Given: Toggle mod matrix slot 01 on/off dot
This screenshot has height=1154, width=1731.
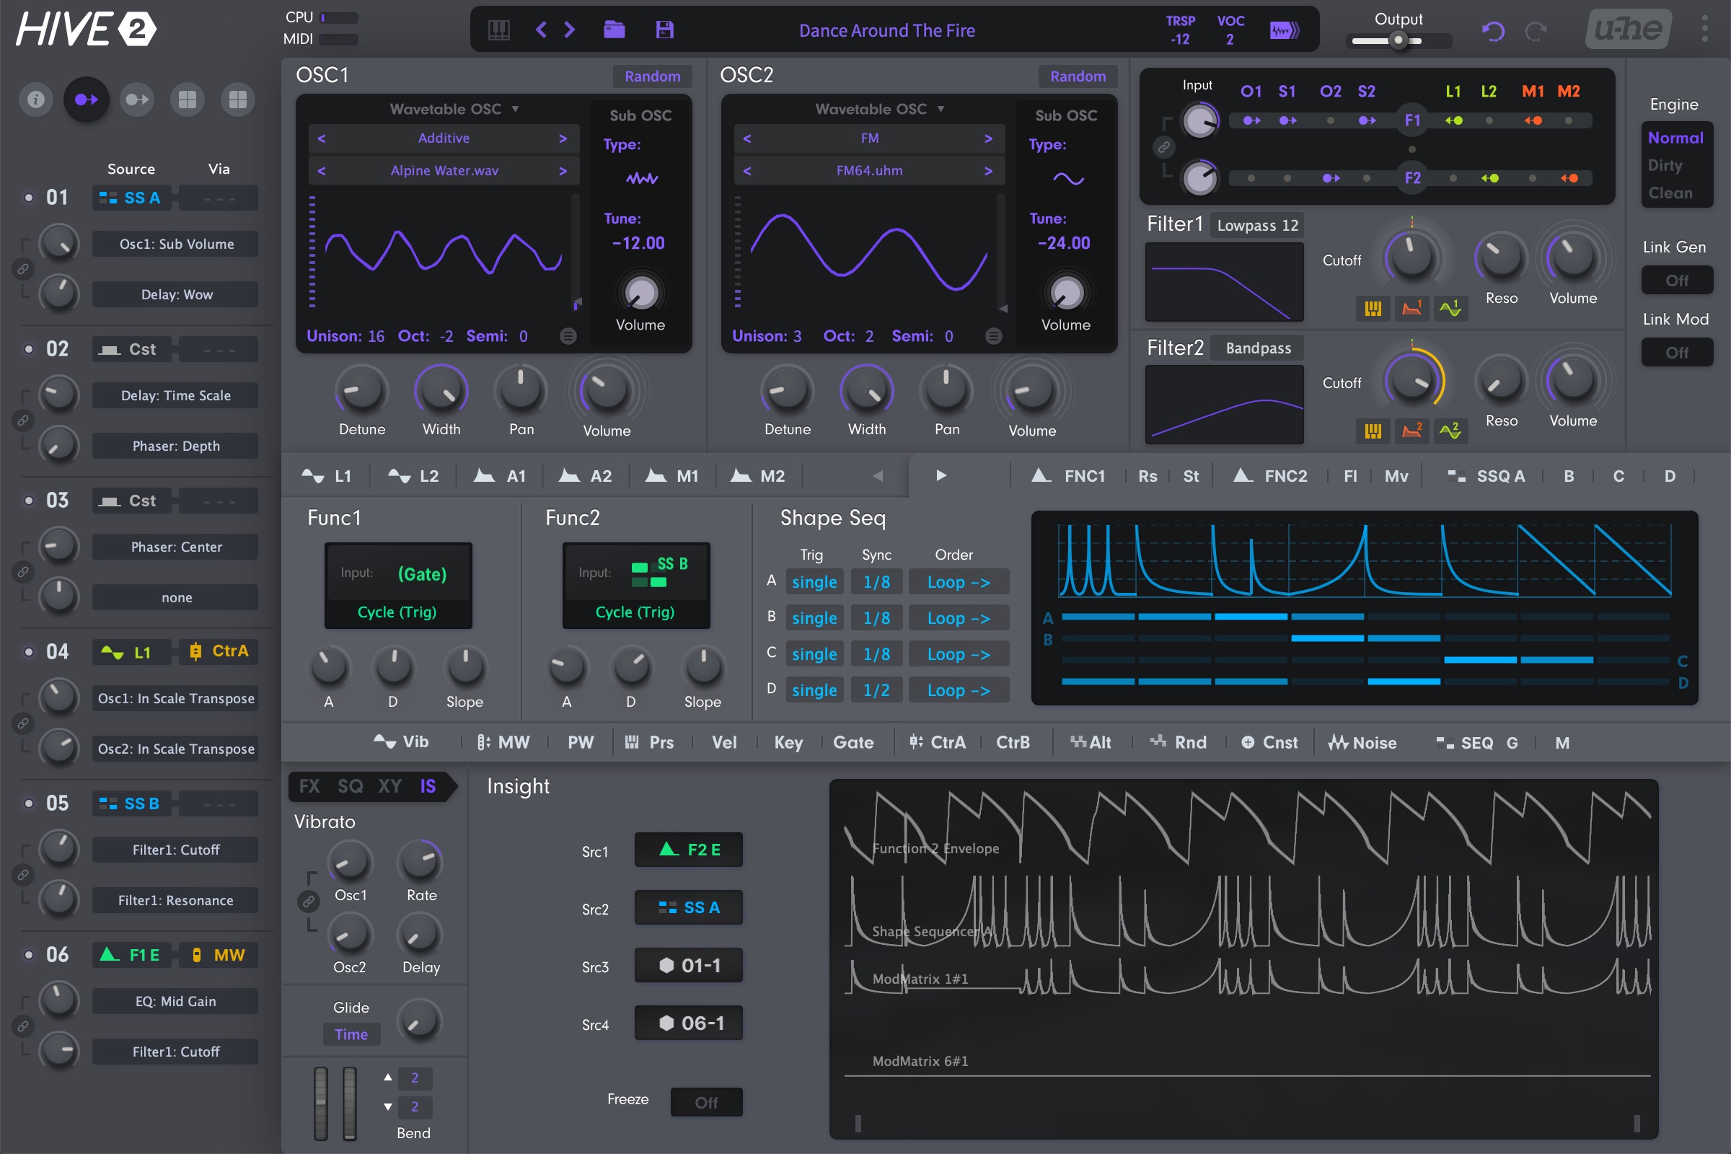Looking at the screenshot, I should pyautogui.click(x=29, y=197).
